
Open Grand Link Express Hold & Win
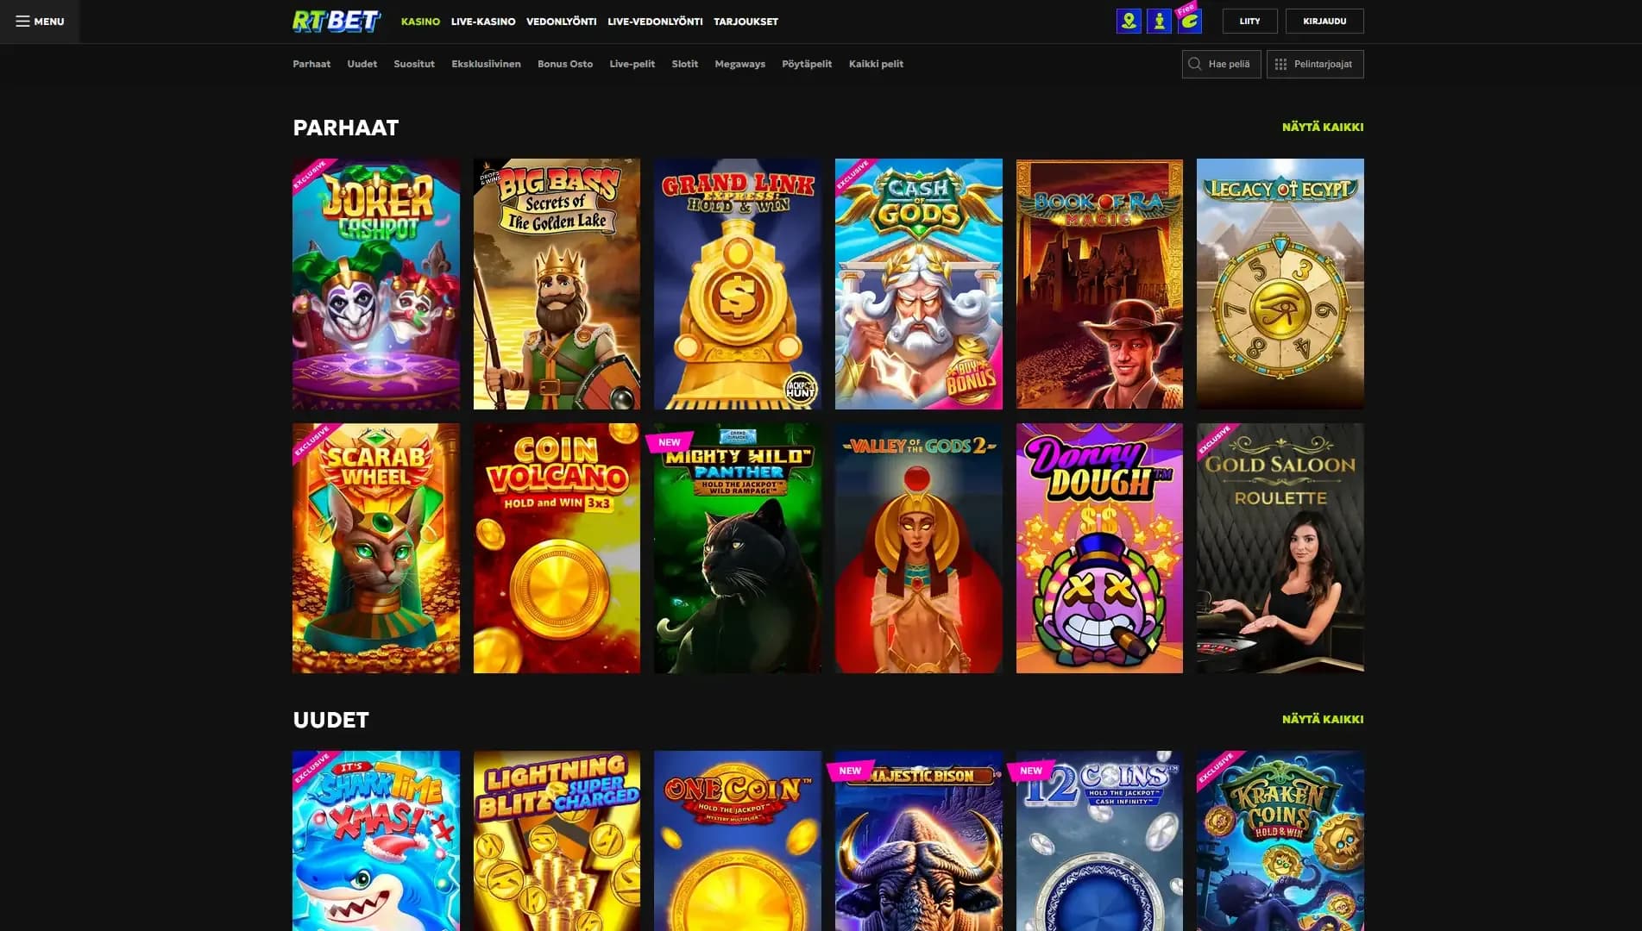[x=738, y=284]
